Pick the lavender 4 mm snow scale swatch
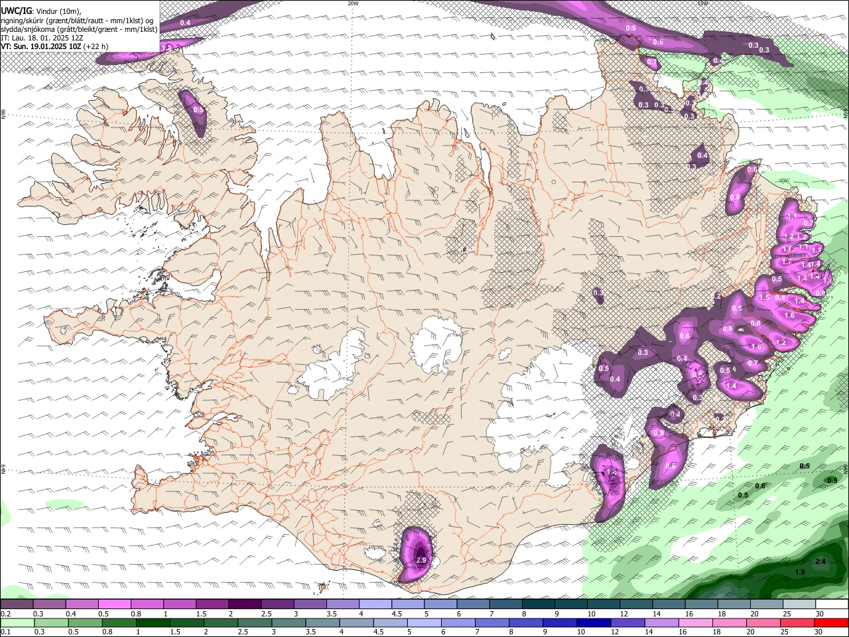 (x=374, y=604)
